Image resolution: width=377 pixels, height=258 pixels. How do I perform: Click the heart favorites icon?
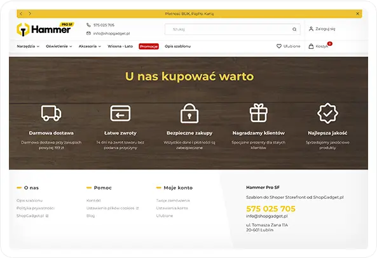pos(279,46)
